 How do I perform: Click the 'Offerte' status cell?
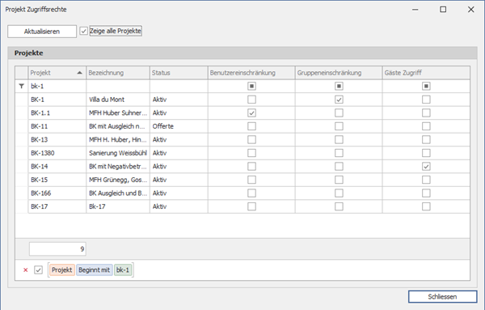tap(179, 126)
